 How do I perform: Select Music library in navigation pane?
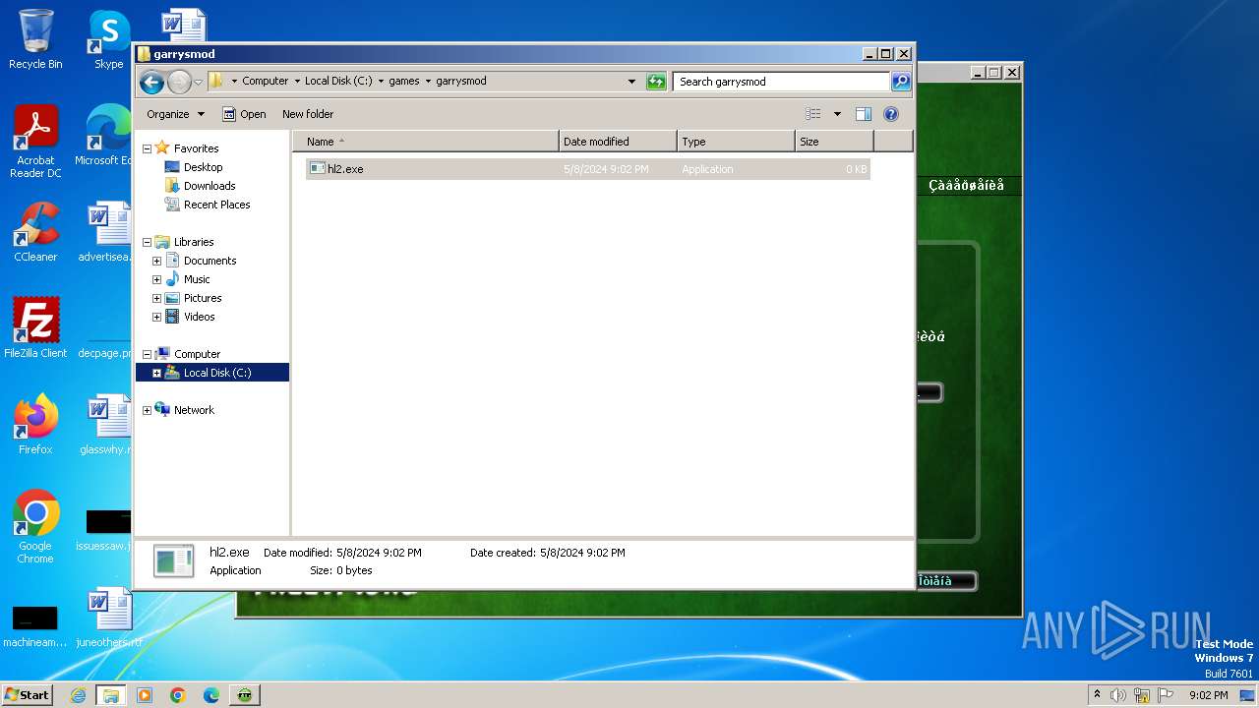[197, 279]
